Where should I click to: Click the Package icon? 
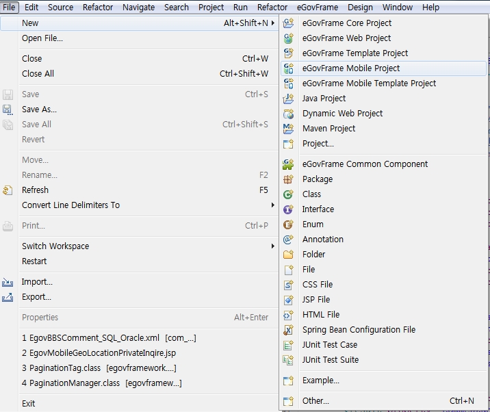click(288, 179)
